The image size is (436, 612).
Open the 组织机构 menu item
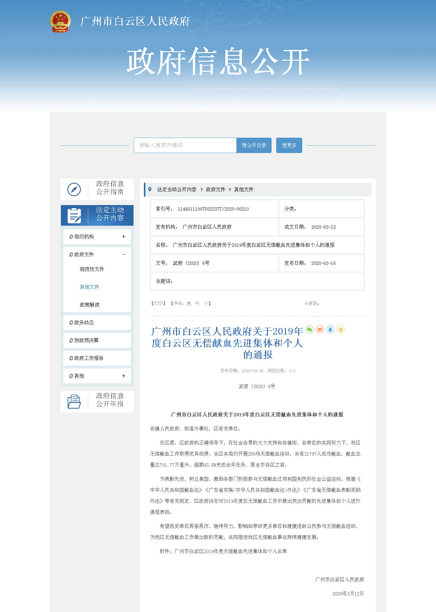click(84, 237)
